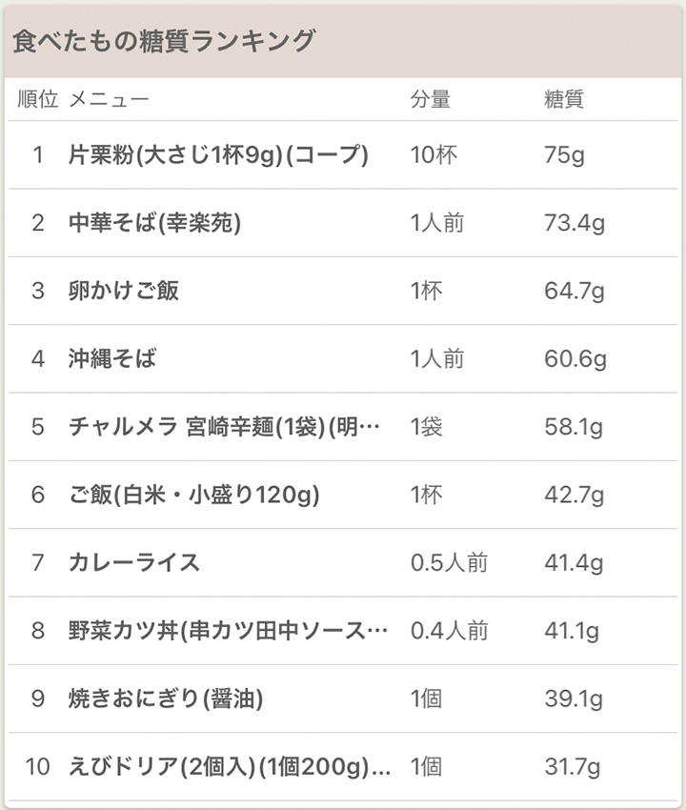Open the 卵かけご飯 menu item

(343, 291)
